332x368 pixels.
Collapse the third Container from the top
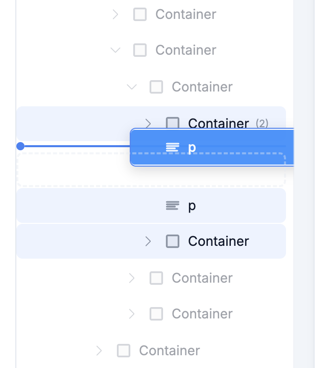tap(132, 87)
